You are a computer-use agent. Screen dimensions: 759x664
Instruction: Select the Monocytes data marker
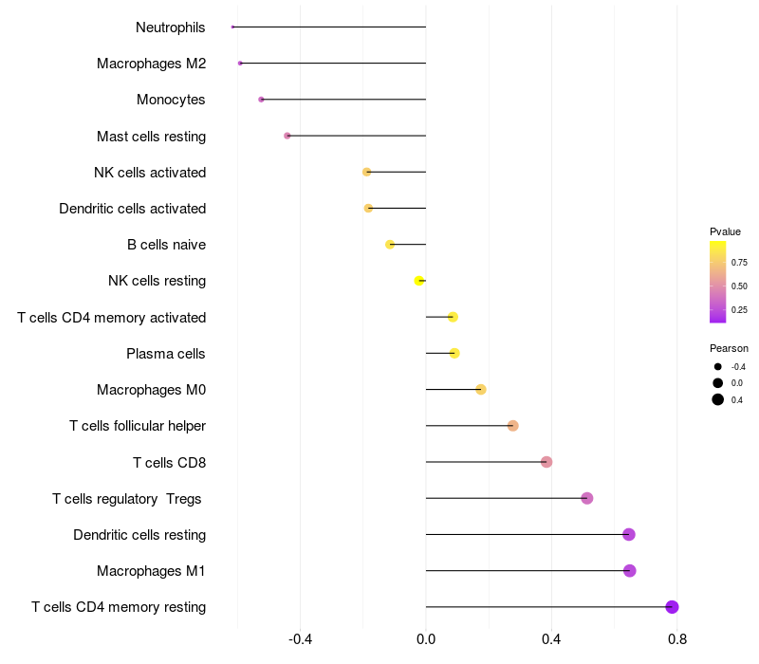(262, 100)
